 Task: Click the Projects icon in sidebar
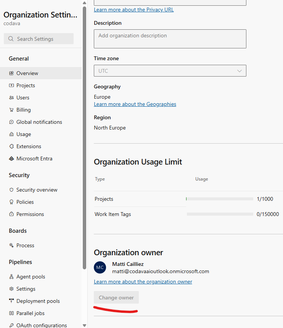11,85
